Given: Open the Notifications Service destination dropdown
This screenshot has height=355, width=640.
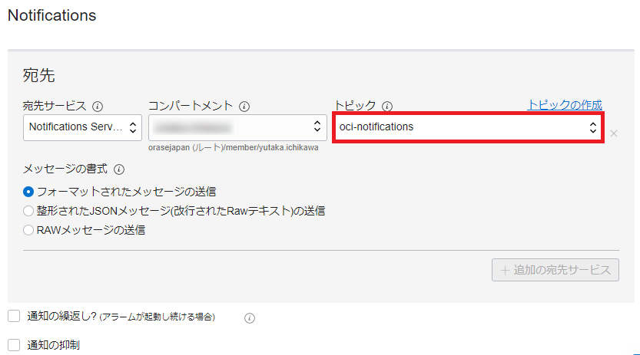Looking at the screenshot, I should click(82, 127).
